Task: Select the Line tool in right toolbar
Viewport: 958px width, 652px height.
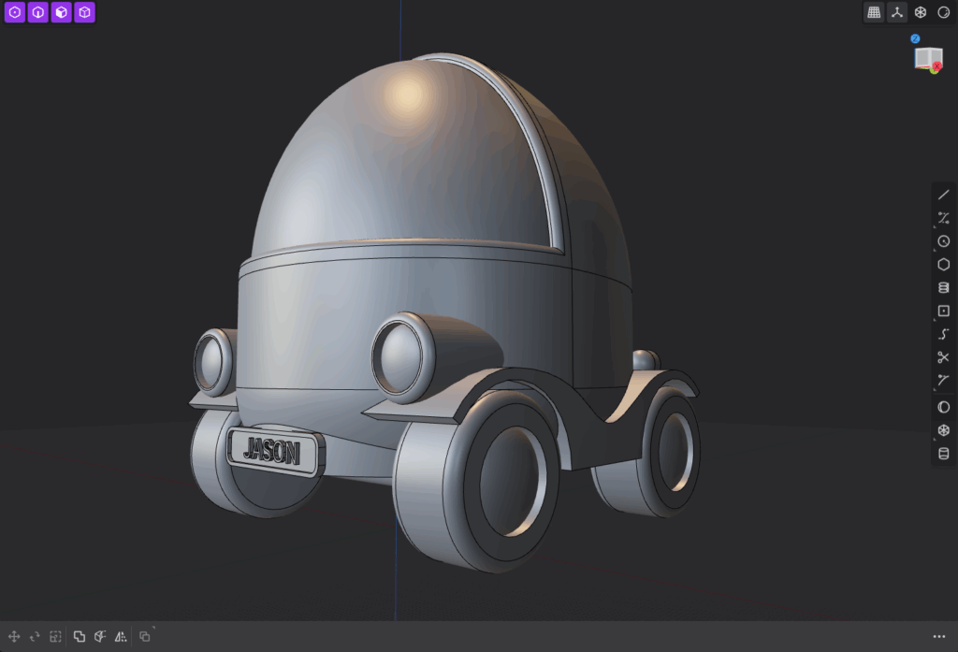Action: click(943, 195)
